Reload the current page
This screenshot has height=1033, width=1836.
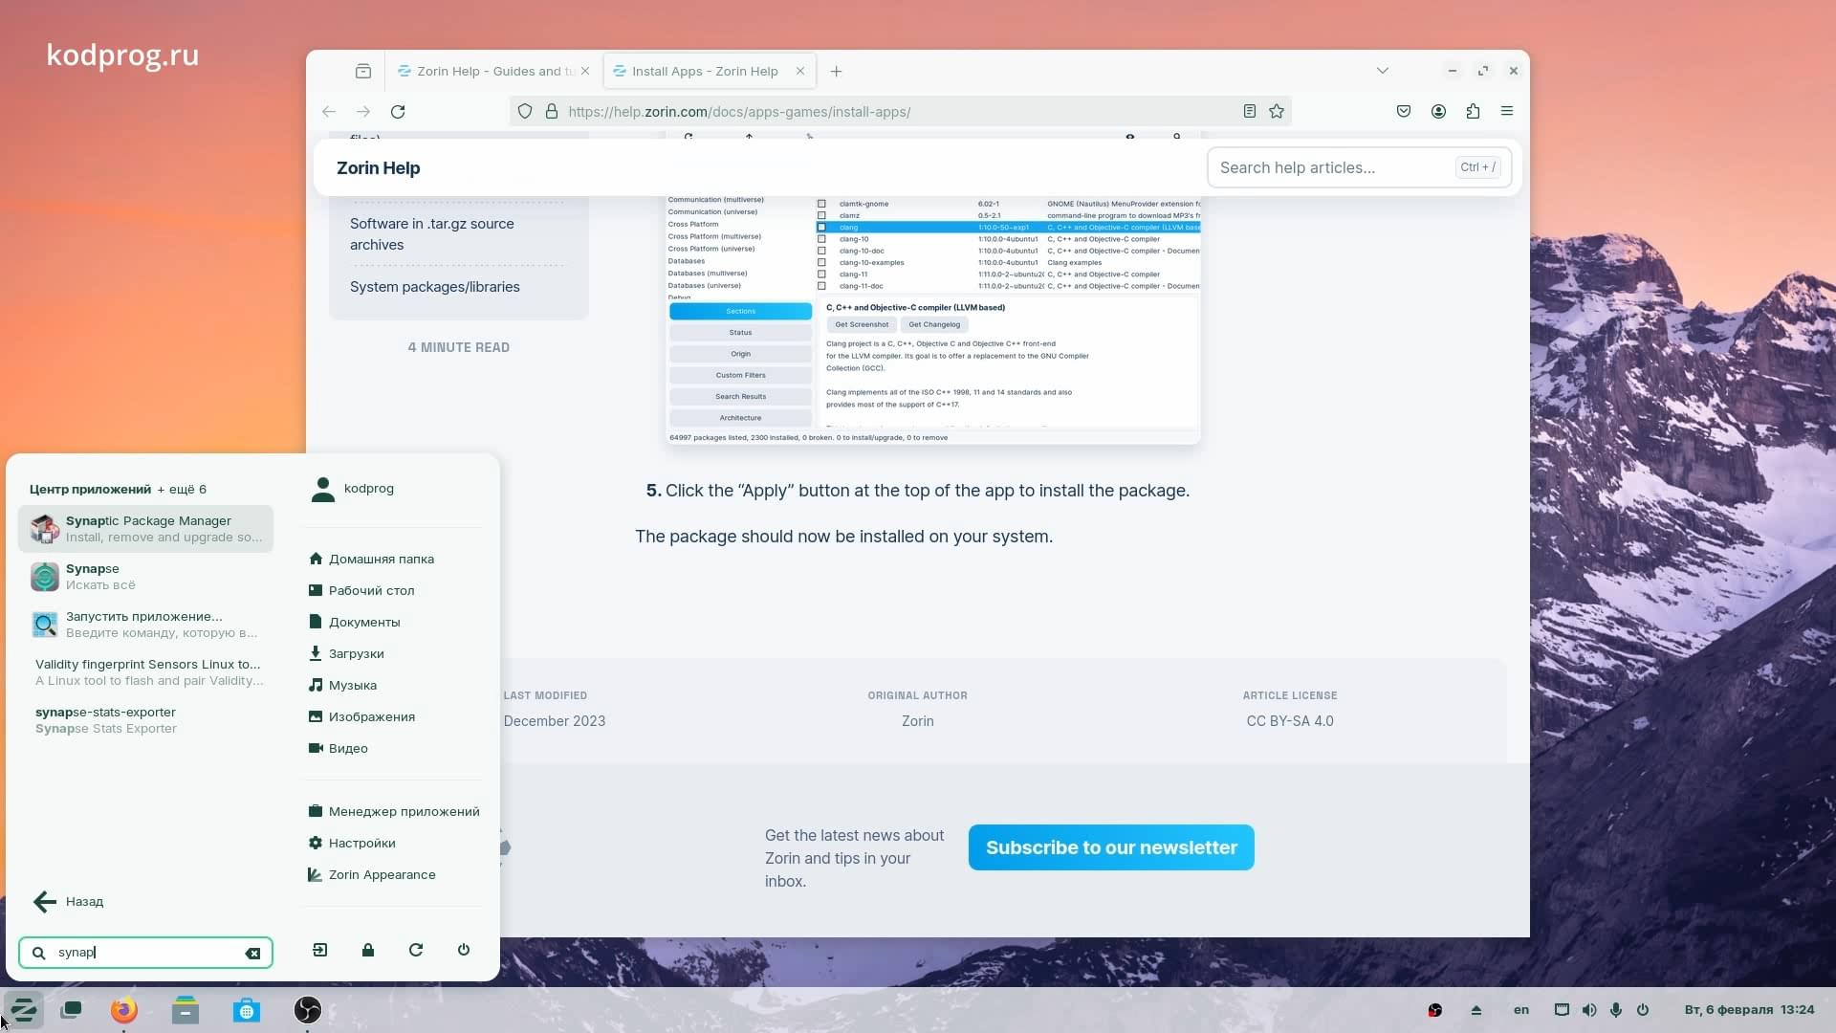tap(398, 112)
